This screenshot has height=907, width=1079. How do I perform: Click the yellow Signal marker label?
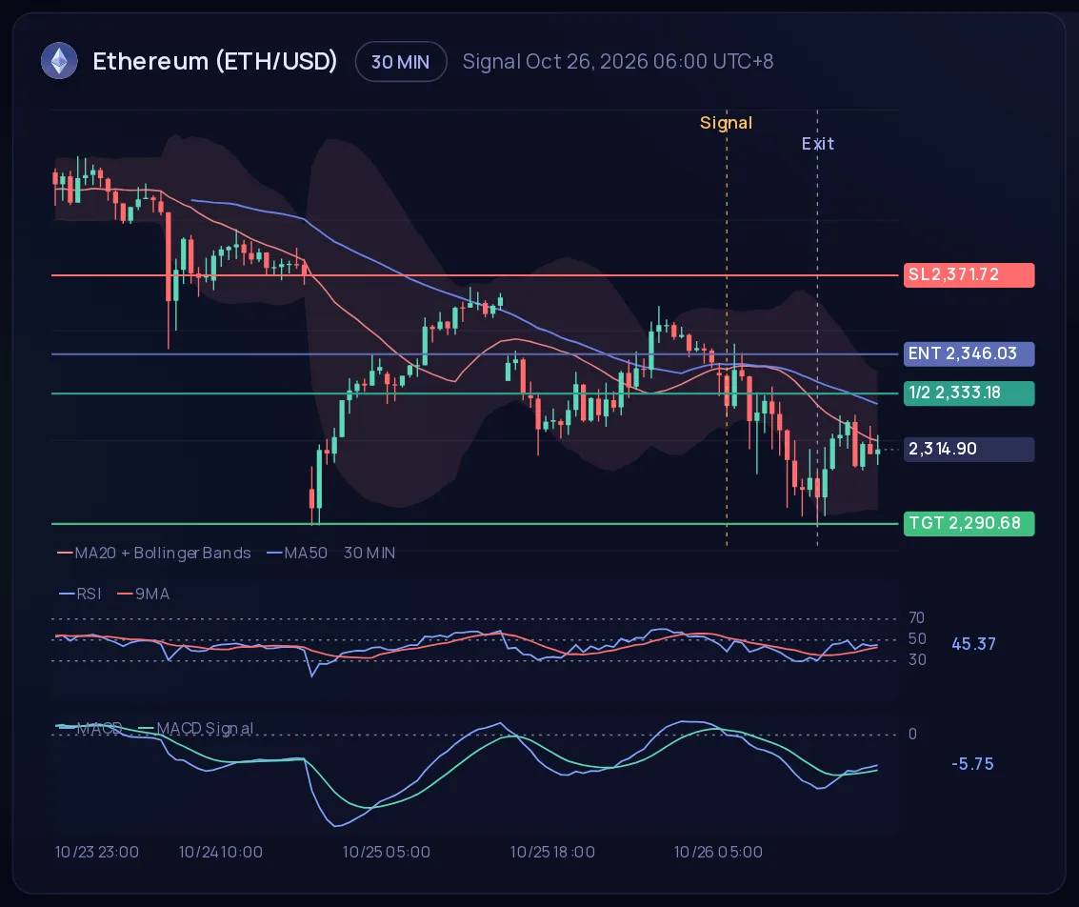(x=726, y=123)
